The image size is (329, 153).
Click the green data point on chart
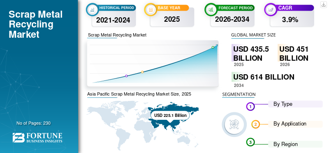pyautogui.click(x=213, y=47)
